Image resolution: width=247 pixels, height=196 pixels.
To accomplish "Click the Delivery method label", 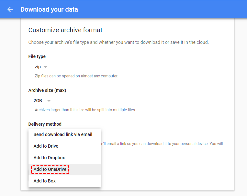I will 45,124.
